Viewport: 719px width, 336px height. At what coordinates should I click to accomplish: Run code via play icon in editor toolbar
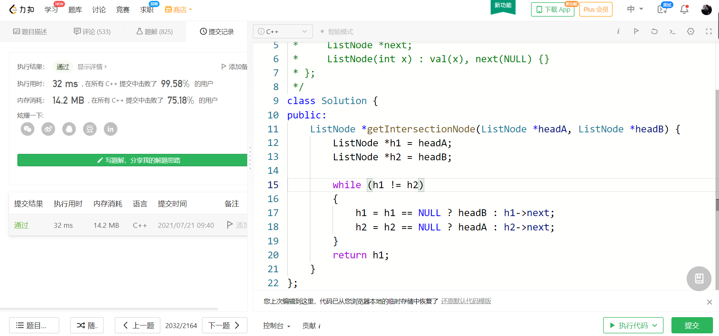(636, 31)
